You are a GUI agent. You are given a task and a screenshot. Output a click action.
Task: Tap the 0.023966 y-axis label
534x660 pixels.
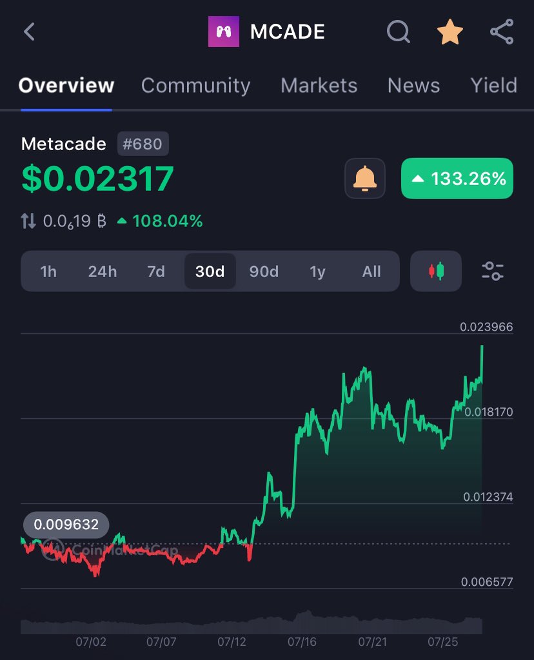tap(486, 327)
